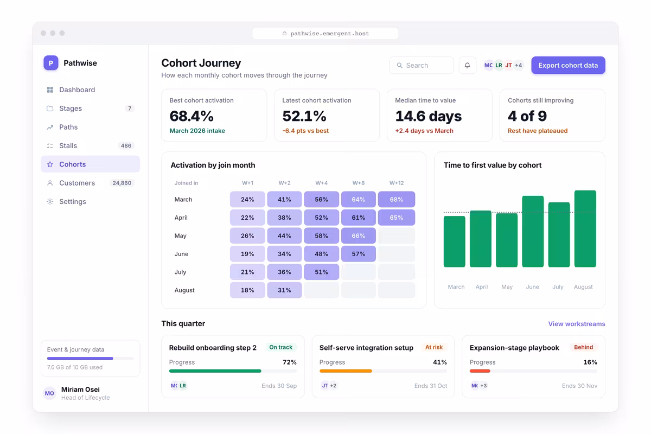Viewport: 651px width, 434px height.
Task: Click the June bar in time chart
Action: tap(533, 231)
